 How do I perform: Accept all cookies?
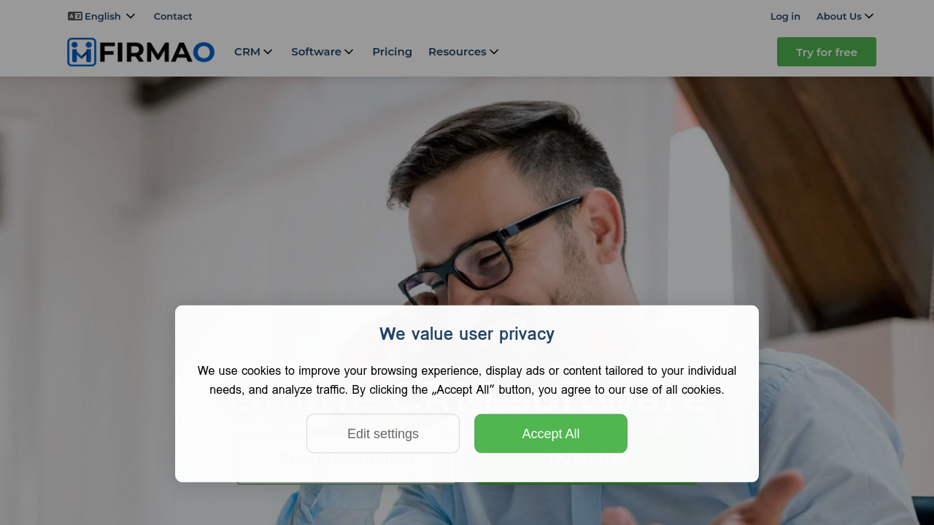click(551, 434)
